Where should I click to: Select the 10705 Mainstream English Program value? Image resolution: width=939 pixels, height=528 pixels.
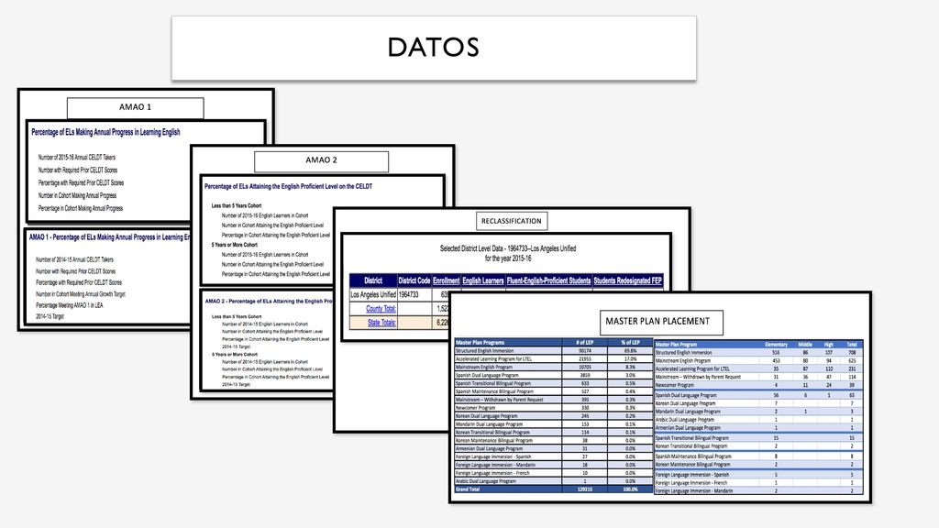tap(584, 367)
